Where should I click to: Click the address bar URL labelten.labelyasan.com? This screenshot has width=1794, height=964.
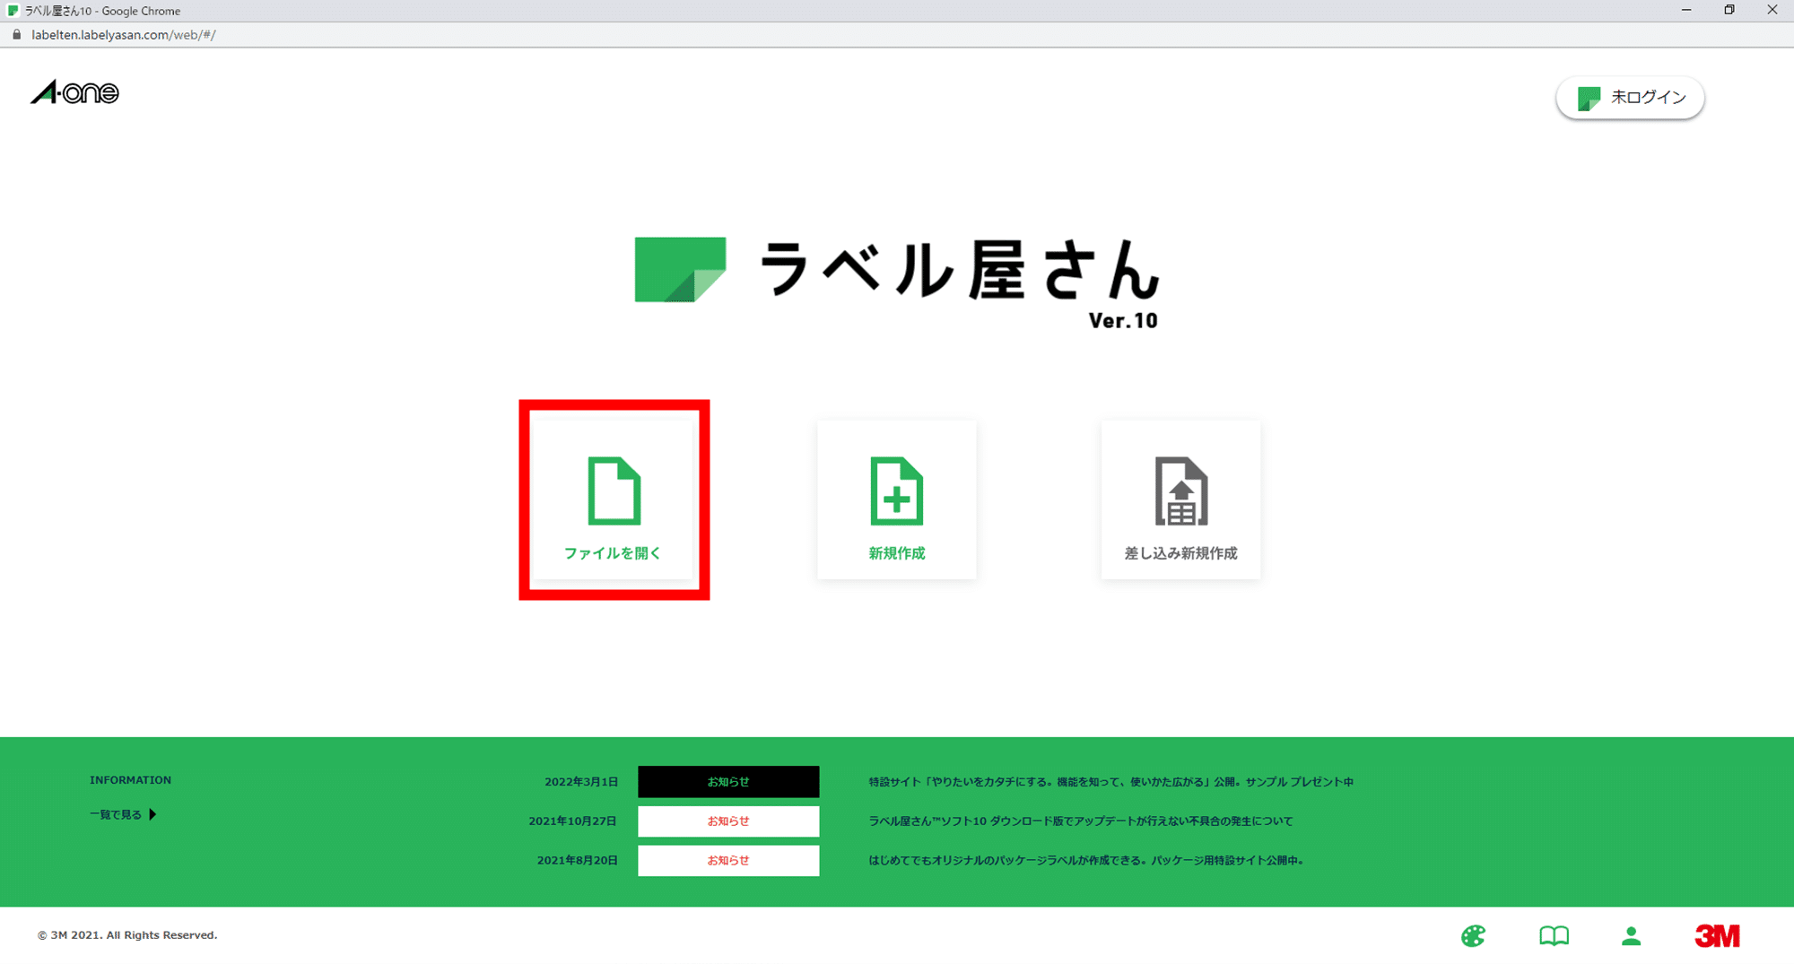click(123, 35)
